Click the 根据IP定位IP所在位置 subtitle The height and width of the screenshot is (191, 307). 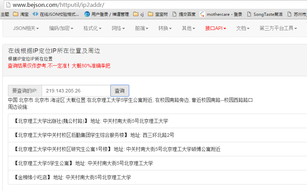(30, 59)
